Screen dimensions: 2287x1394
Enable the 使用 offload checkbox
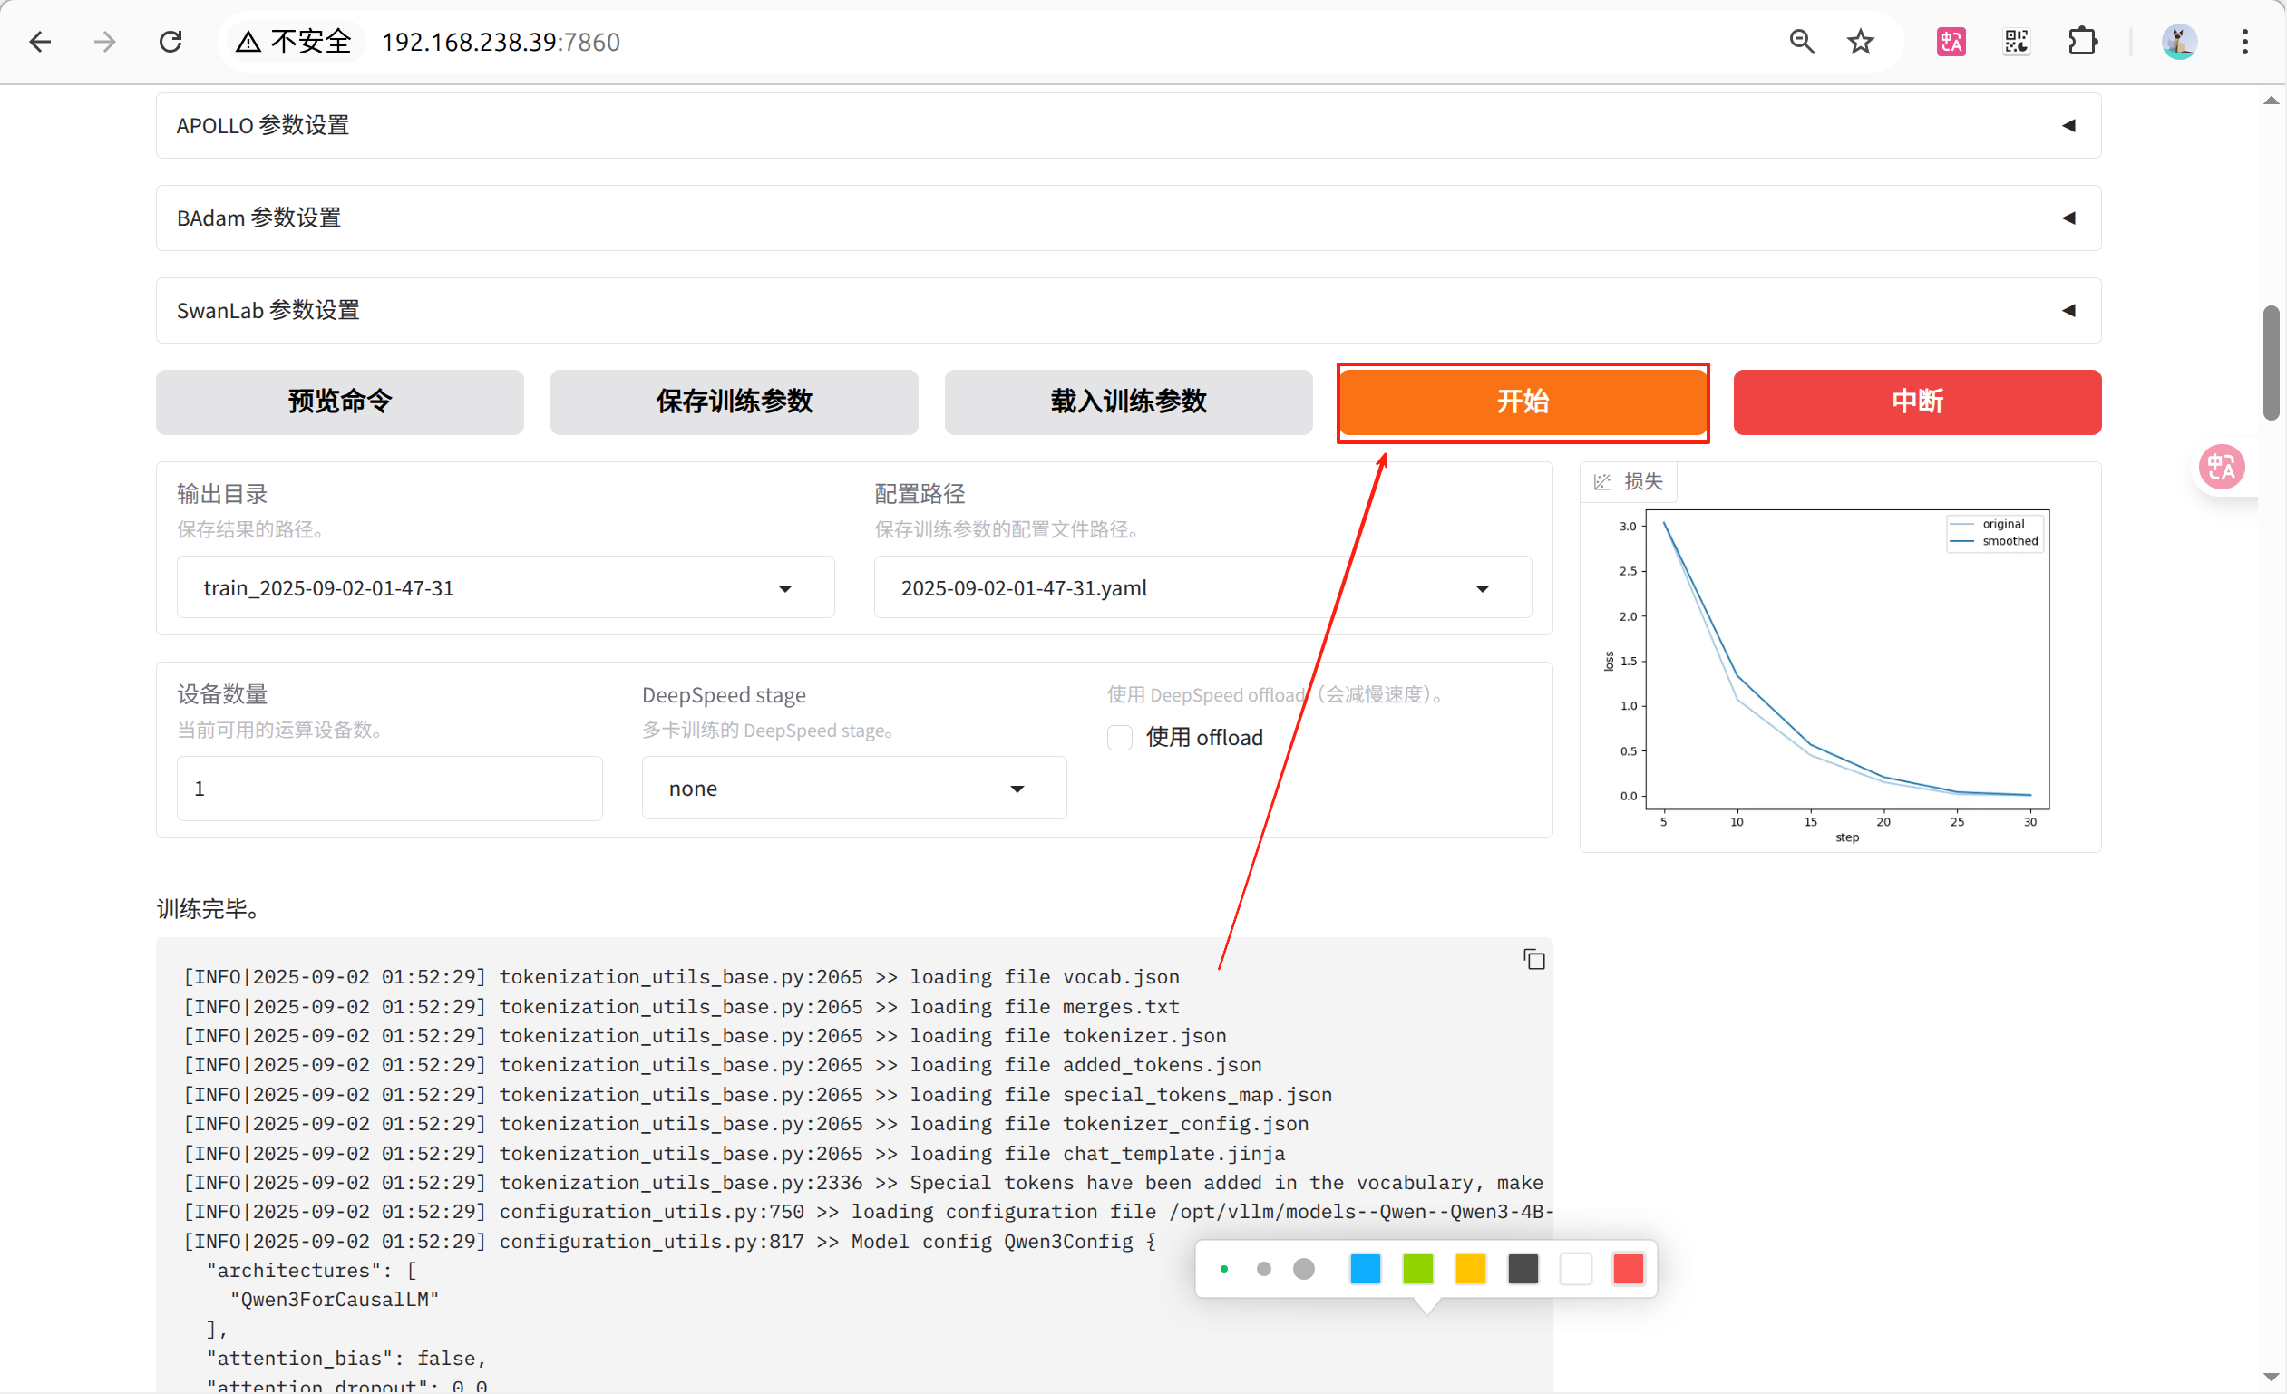1119,738
